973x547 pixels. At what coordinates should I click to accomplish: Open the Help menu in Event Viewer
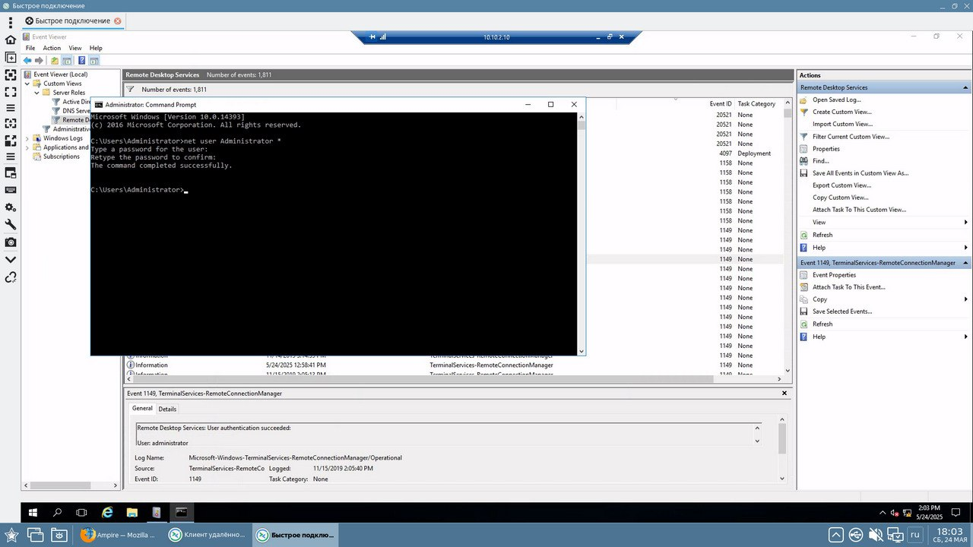pos(96,48)
